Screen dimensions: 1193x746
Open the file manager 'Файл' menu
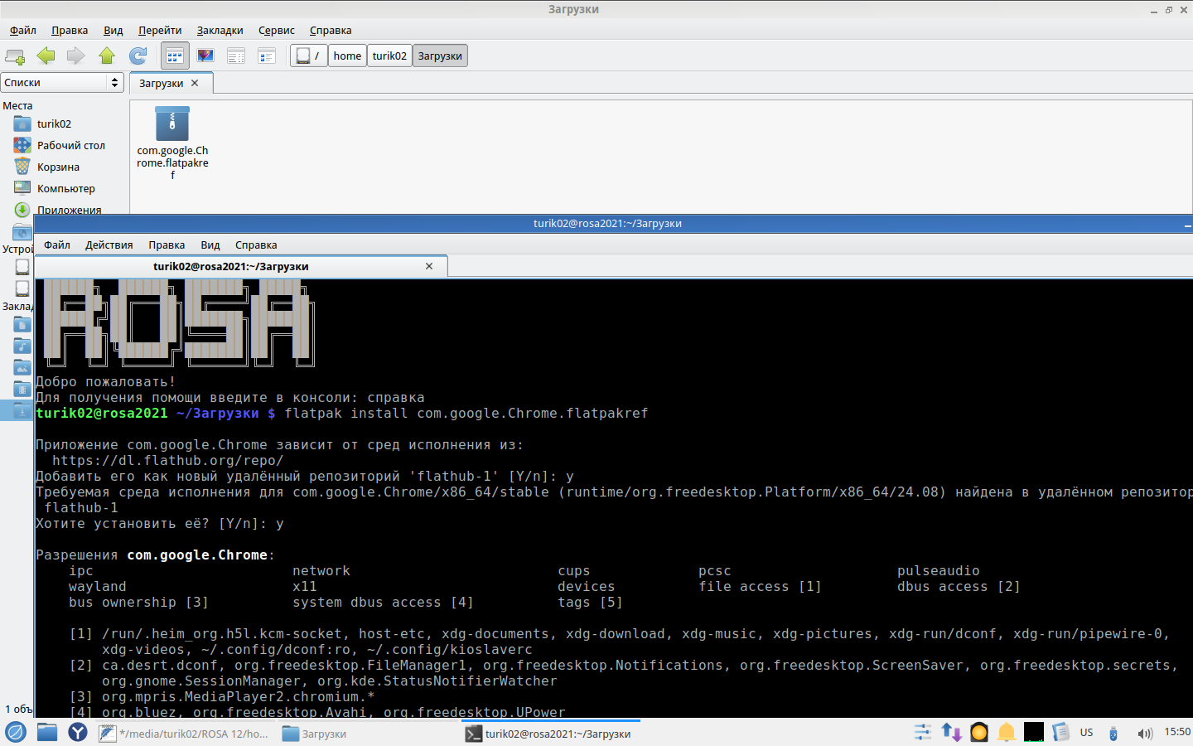[x=23, y=31]
